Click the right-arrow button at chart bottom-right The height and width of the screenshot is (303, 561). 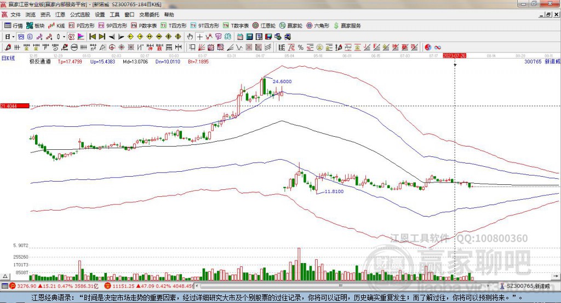click(x=556, y=276)
